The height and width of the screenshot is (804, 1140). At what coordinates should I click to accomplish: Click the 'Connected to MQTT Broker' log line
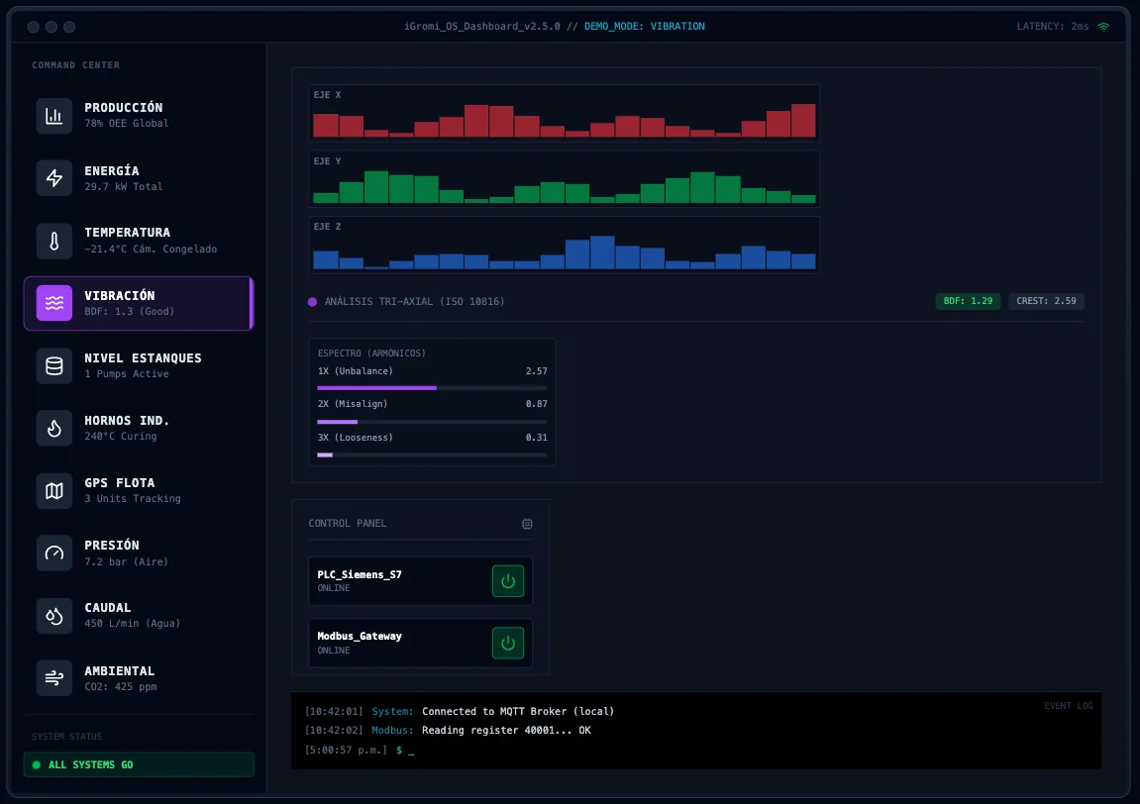(x=518, y=712)
